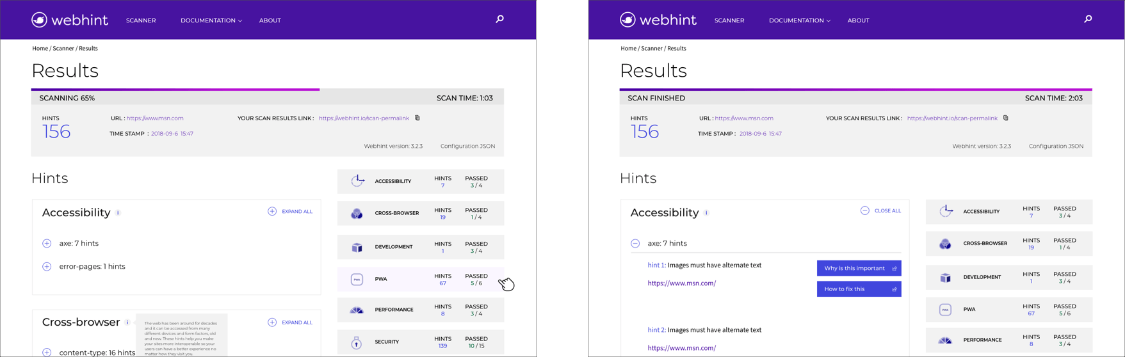This screenshot has width=1125, height=357.
Task: Expand error-pages: 1 hints row
Action: click(x=47, y=266)
